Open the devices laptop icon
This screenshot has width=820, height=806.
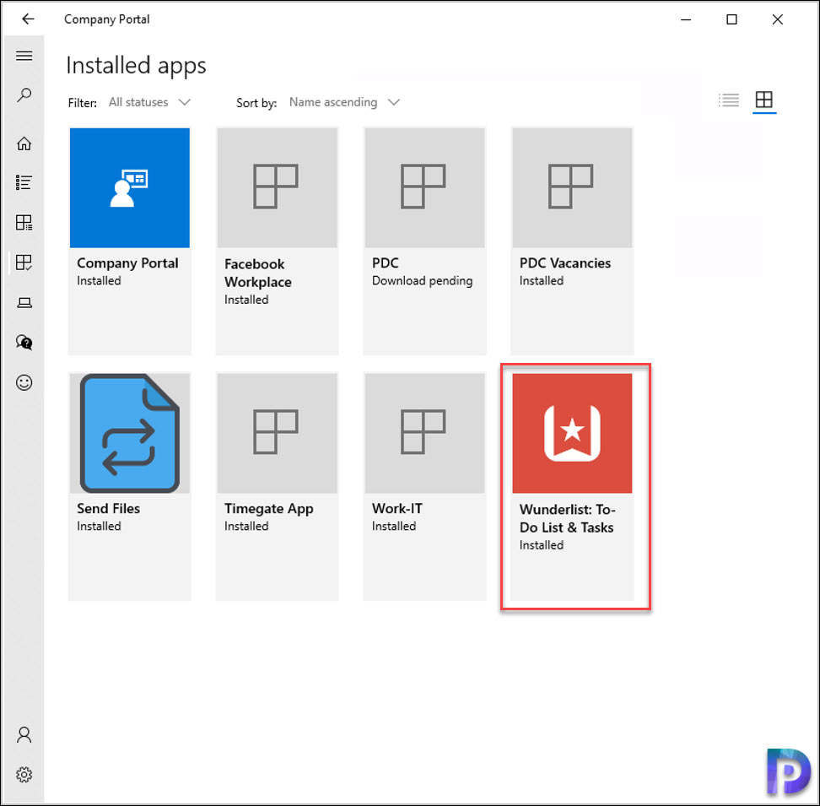click(24, 303)
